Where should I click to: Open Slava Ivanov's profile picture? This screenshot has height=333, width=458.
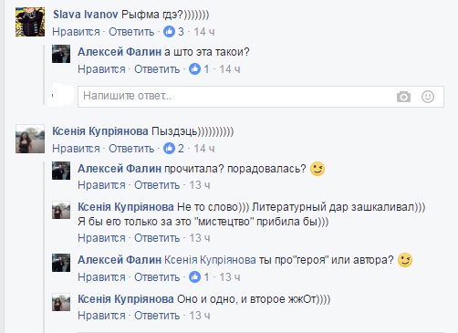click(x=30, y=22)
